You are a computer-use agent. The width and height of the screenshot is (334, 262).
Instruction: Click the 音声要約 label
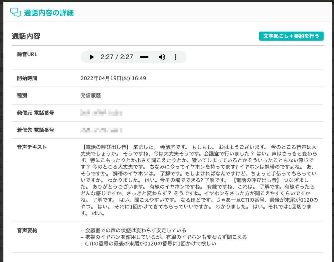pos(27,230)
